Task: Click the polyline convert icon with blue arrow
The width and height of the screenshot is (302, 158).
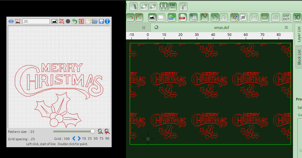Action: pos(215,17)
